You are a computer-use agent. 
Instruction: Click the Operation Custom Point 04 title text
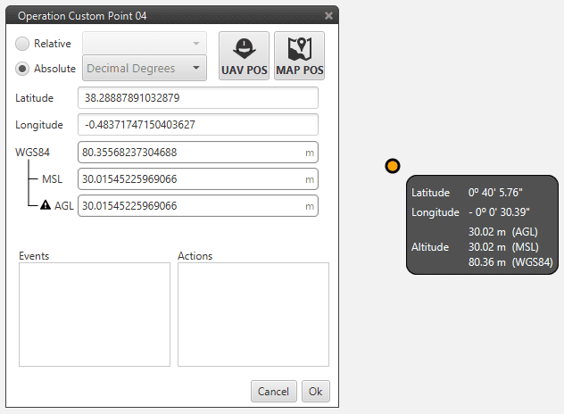[82, 16]
